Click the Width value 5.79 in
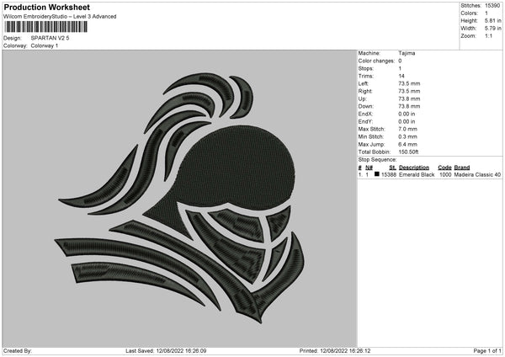The width and height of the screenshot is (505, 357). (x=492, y=29)
